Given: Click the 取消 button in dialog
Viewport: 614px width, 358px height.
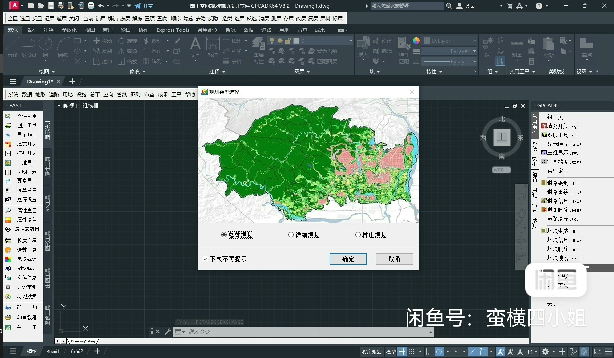Looking at the screenshot, I should 394,259.
